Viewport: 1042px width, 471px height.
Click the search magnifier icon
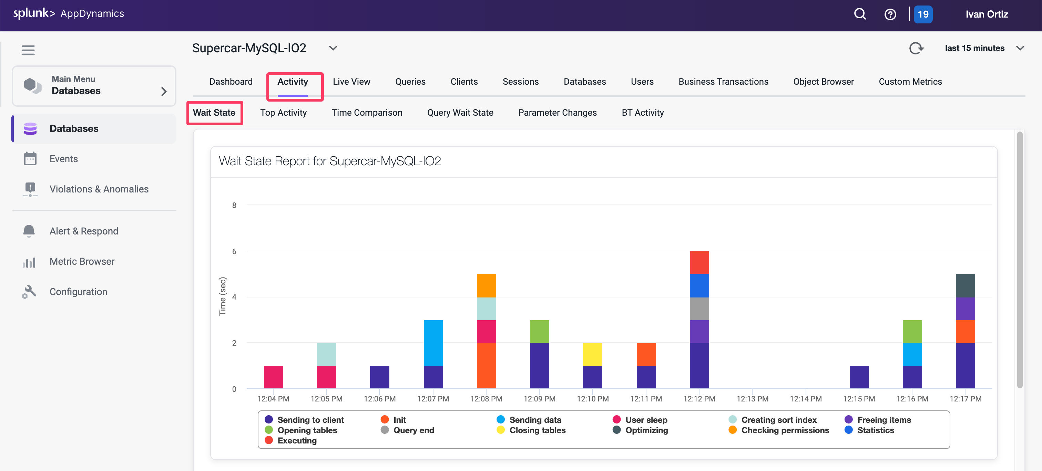(860, 14)
